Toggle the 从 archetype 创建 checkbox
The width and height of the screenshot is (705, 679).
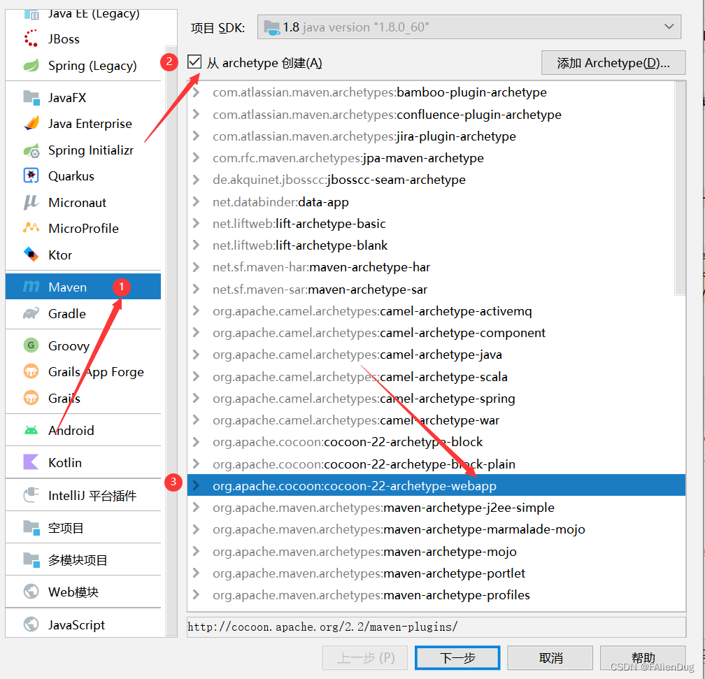[194, 62]
